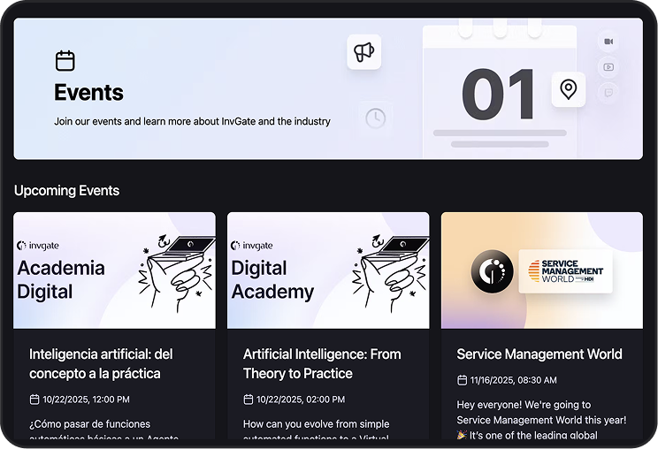Open the Service Management World event title
This screenshot has height=449, width=658.
click(x=539, y=354)
